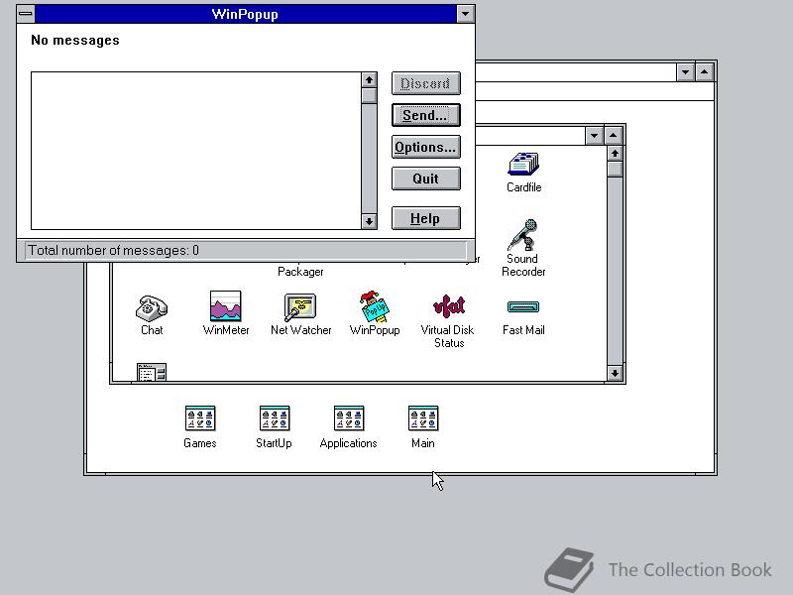Screen dimensions: 793x595
Task: Select the WinMeter icon
Action: pos(225,305)
